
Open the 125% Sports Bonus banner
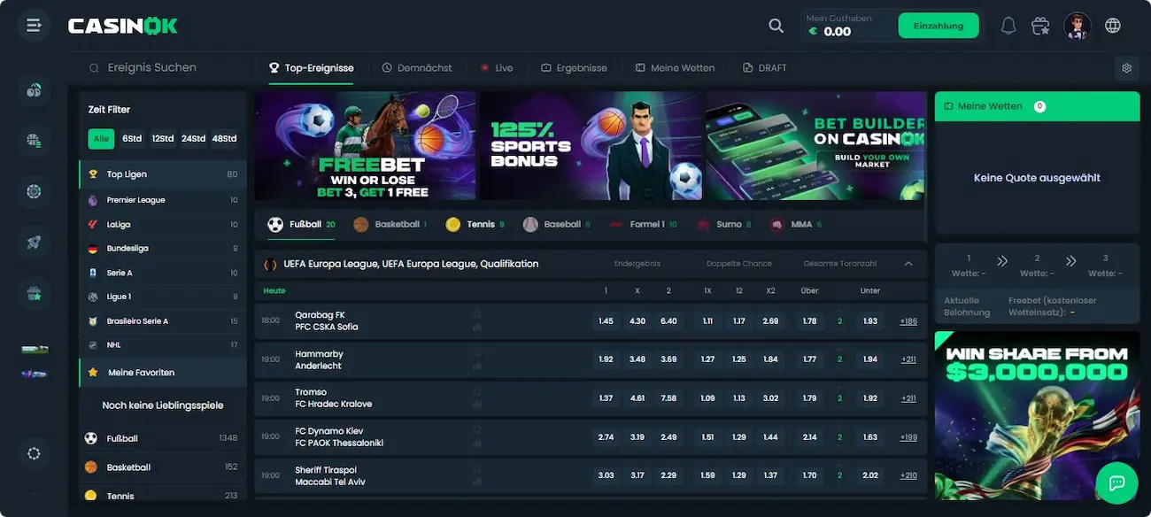[591, 146]
